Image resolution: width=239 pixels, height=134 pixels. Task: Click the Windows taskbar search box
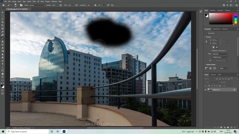pyautogui.click(x=27, y=131)
